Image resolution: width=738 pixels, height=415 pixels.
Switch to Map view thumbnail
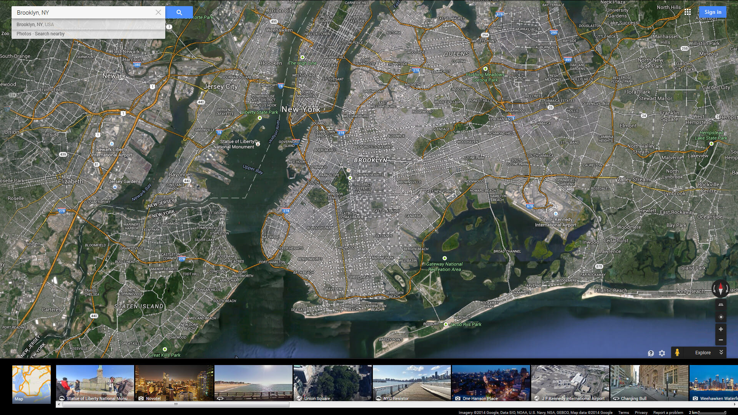click(32, 384)
